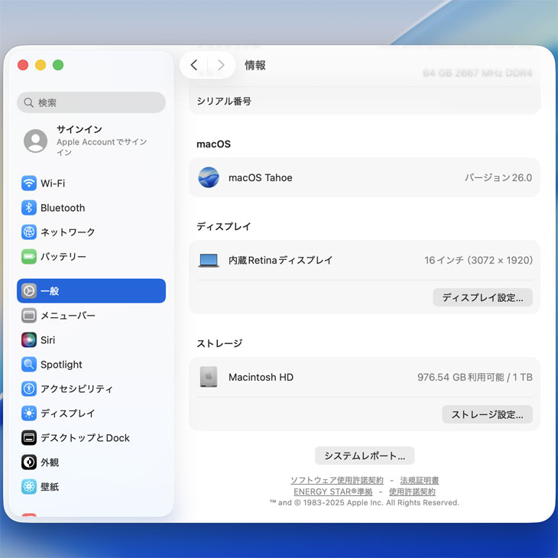
Task: Open the バッテリー battery icon
Action: [29, 257]
